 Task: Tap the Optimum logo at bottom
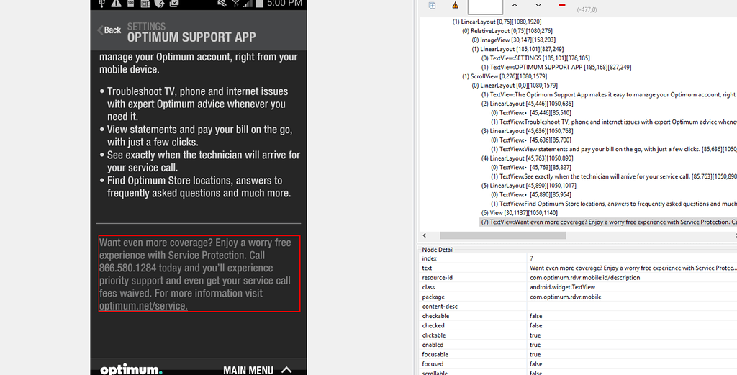[131, 369]
